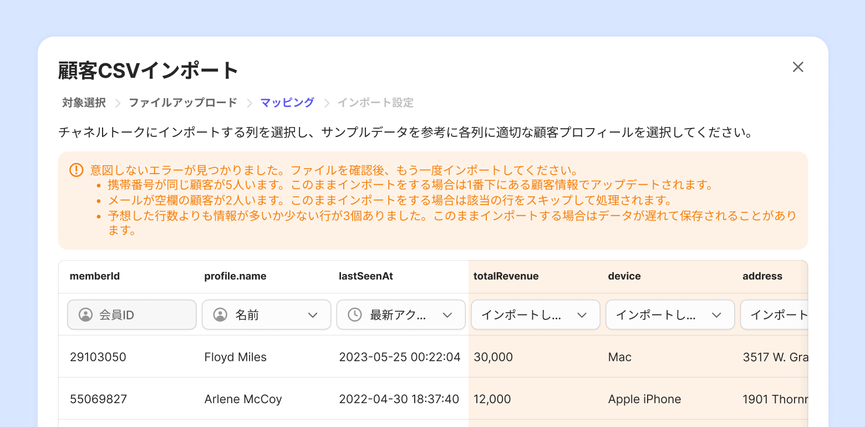Image resolution: width=865 pixels, height=427 pixels.
Task: Click the member ID 55069827 cell
Action: pos(98,399)
